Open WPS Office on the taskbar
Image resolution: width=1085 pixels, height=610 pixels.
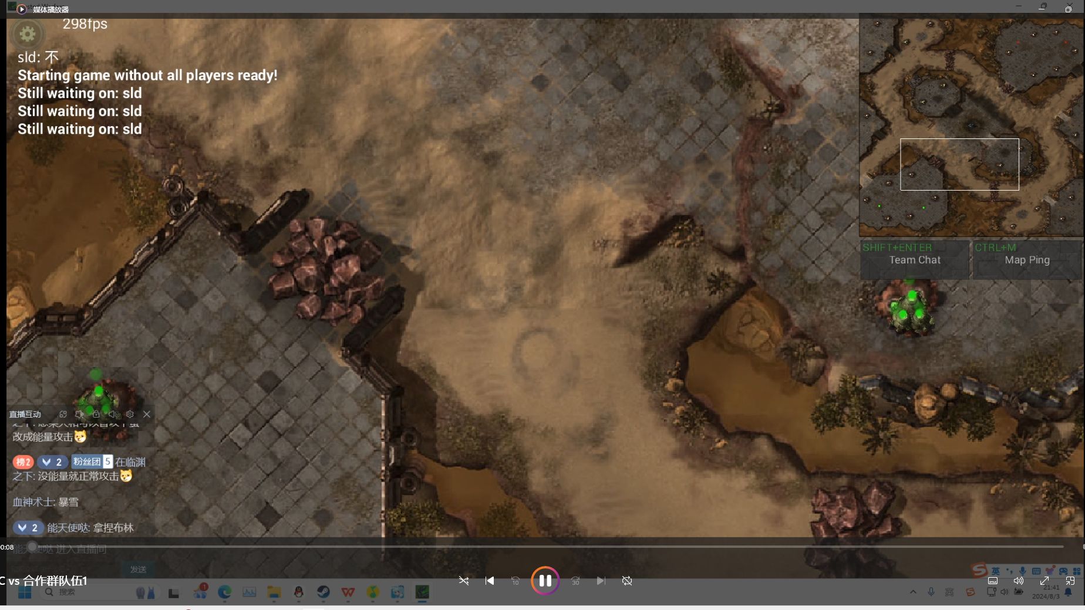click(348, 592)
